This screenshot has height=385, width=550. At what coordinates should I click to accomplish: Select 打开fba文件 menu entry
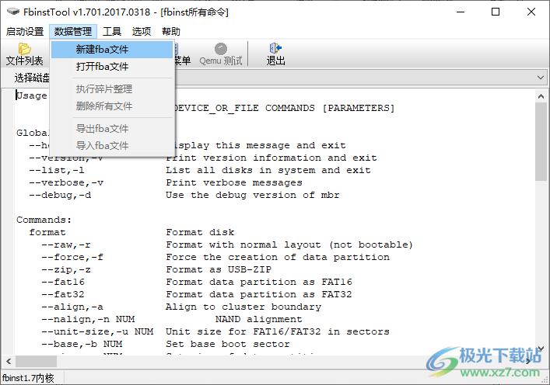(112, 67)
